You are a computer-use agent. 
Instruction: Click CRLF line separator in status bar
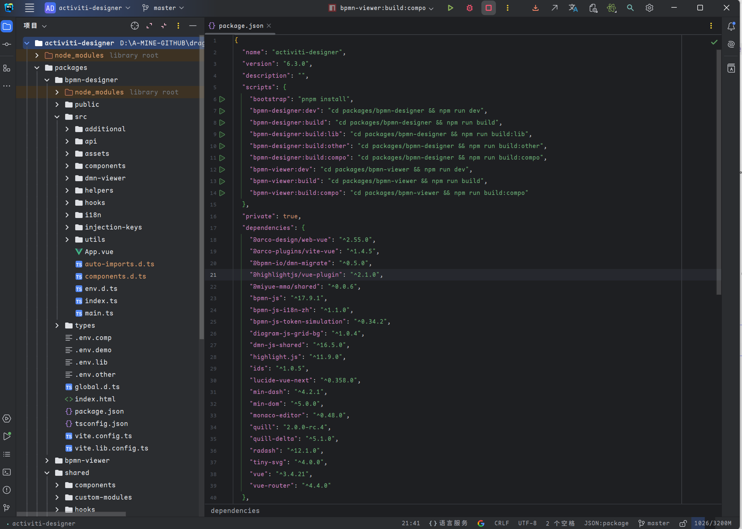pos(501,523)
